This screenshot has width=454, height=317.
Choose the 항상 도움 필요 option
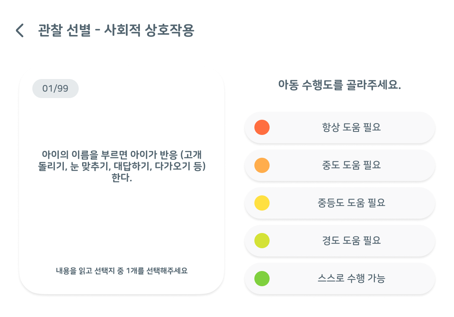340,127
